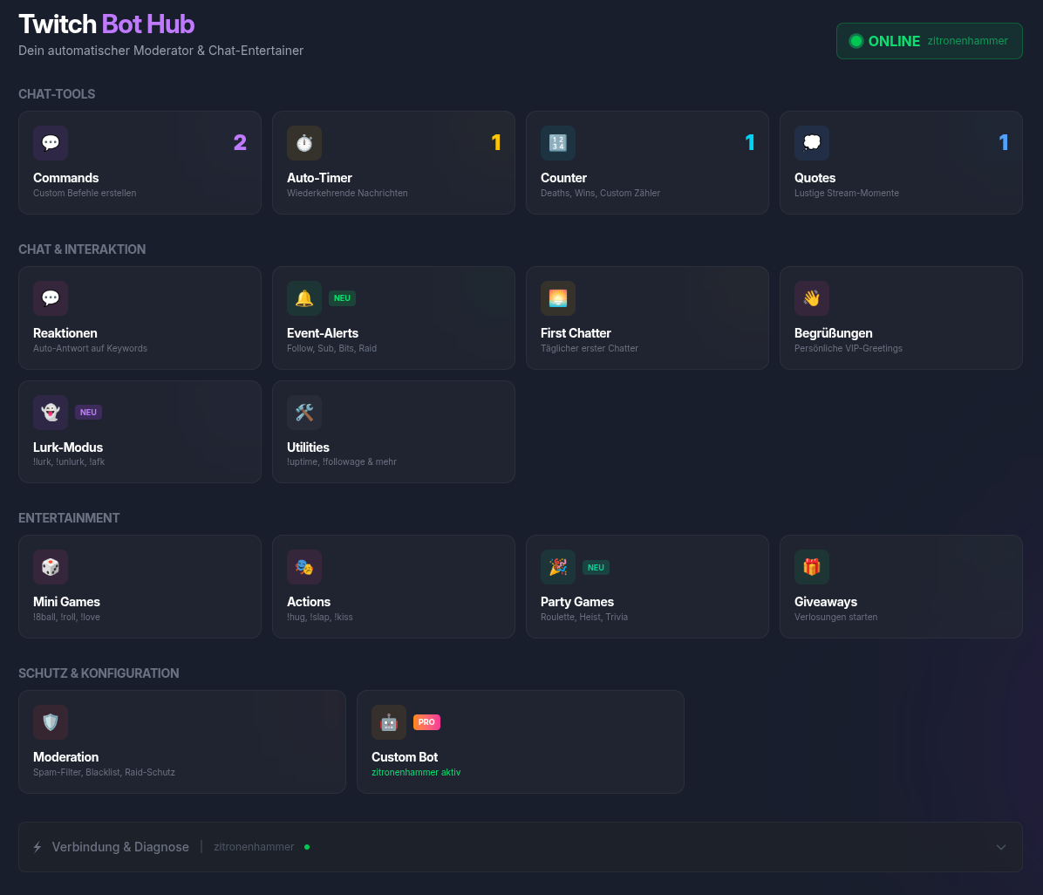Open the Moderation card

tap(182, 741)
